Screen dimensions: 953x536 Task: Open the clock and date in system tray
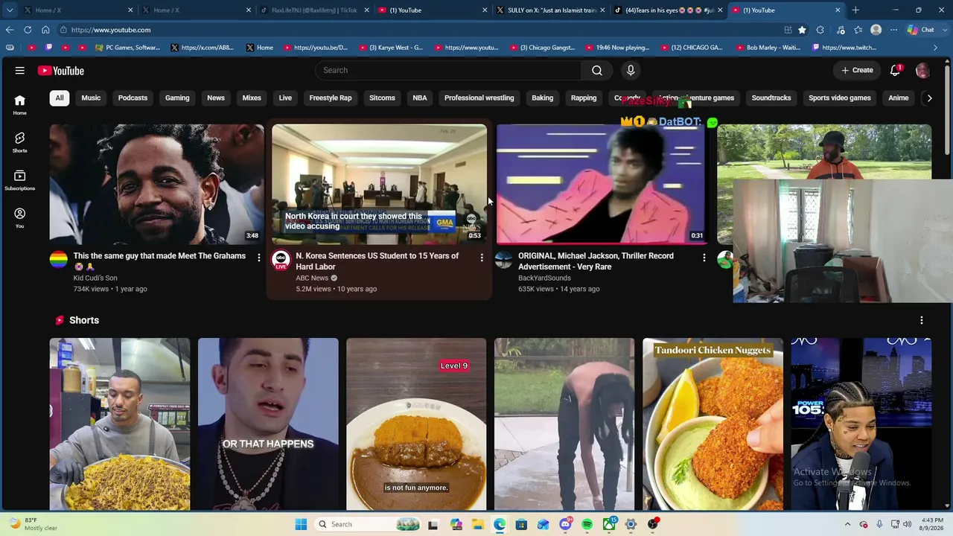(932, 524)
